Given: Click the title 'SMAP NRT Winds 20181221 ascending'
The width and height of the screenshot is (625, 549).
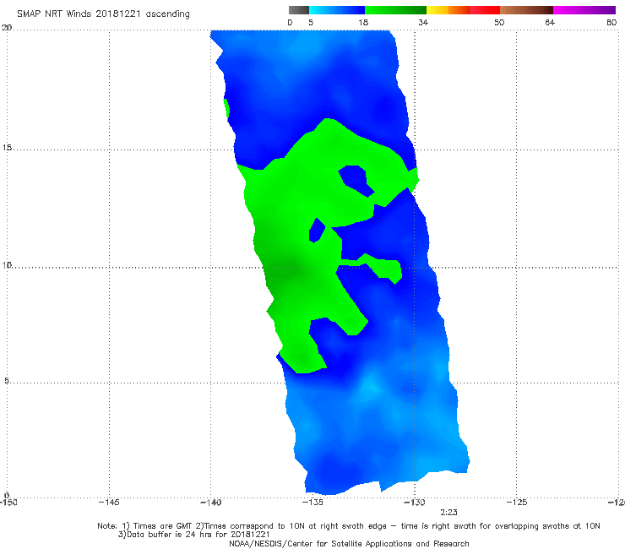Looking at the screenshot, I should pyautogui.click(x=103, y=14).
